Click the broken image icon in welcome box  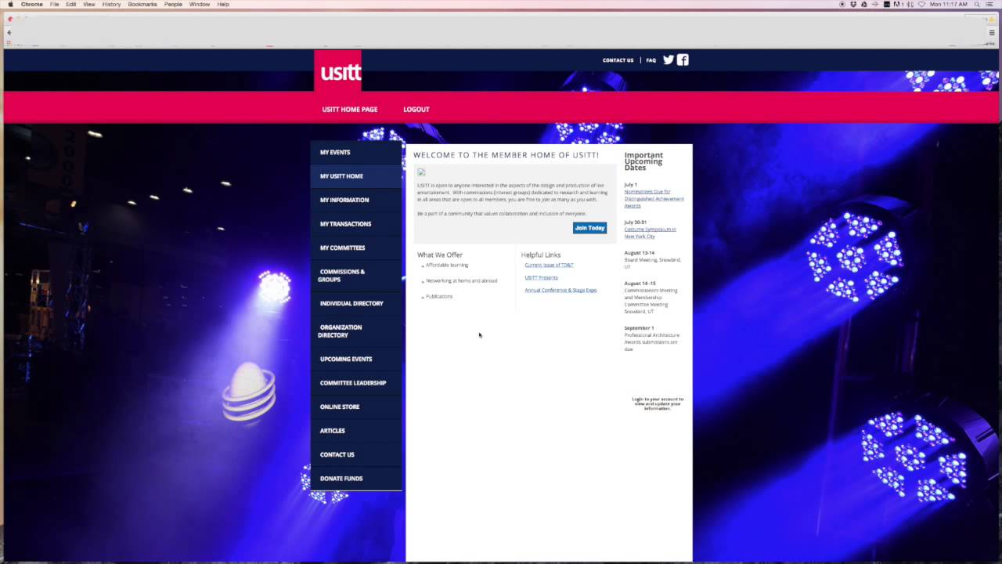421,172
